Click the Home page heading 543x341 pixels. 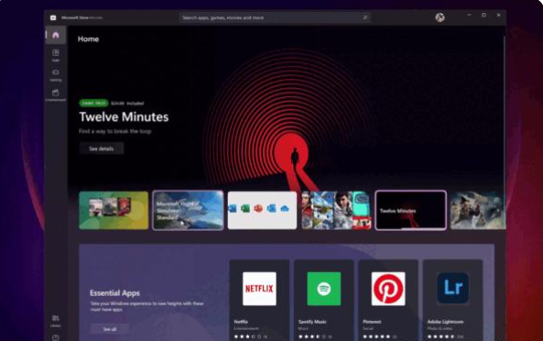click(x=88, y=39)
